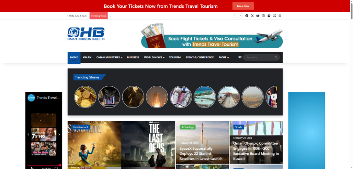This screenshot has height=169, width=353.
Task: Open the Sports category tag
Action: pos(239,127)
